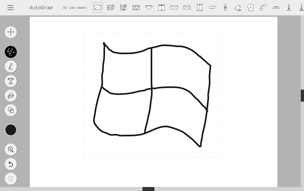This screenshot has height=191, width=304.
Task: Choose the toast bread slice suggestion
Action: [250, 8]
